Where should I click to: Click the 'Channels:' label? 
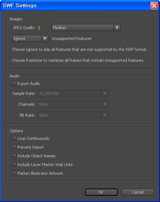point(27,104)
